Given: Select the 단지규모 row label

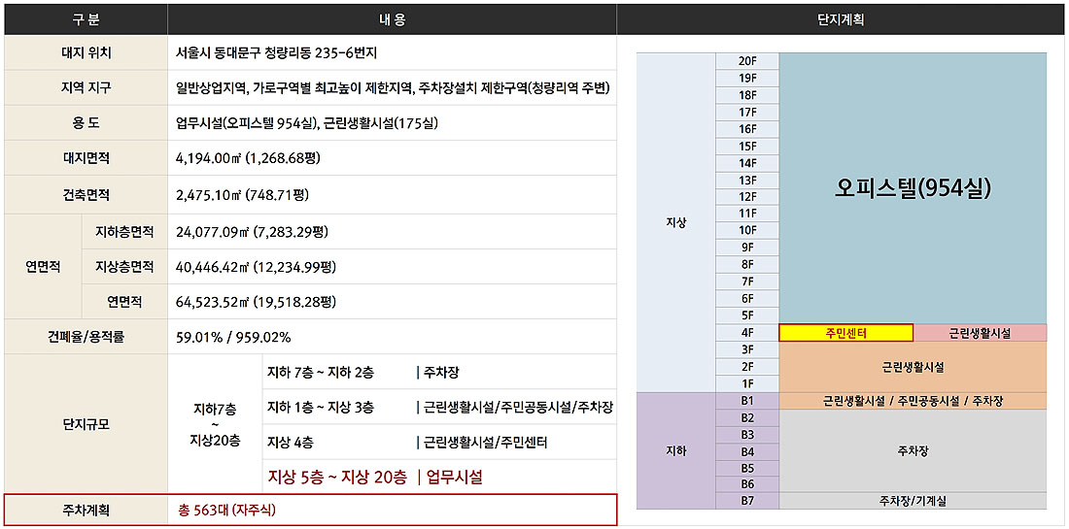Looking at the screenshot, I should pos(86,423).
